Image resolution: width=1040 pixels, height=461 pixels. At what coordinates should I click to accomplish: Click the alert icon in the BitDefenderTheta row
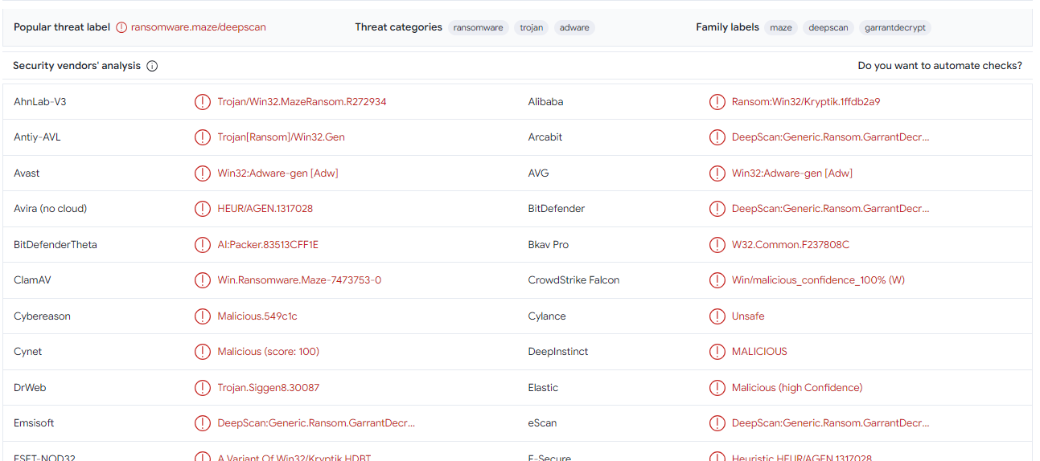point(203,245)
